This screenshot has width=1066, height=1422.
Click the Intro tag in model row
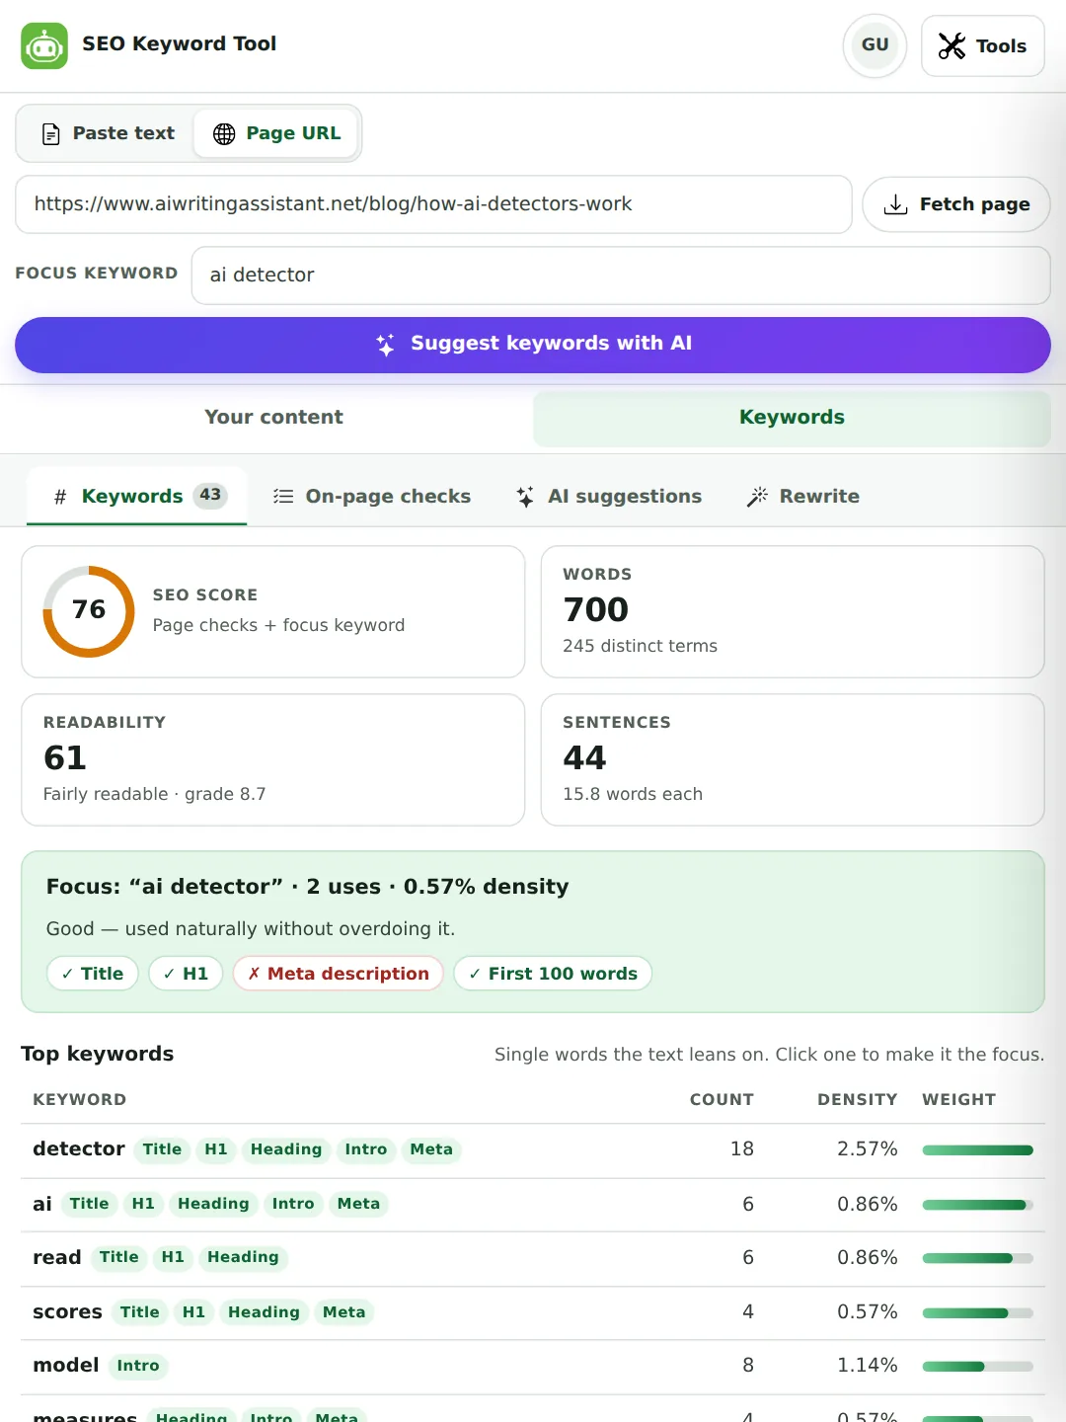138,1366
